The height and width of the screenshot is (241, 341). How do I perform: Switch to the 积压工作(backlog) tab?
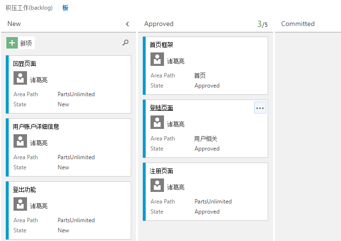point(29,8)
